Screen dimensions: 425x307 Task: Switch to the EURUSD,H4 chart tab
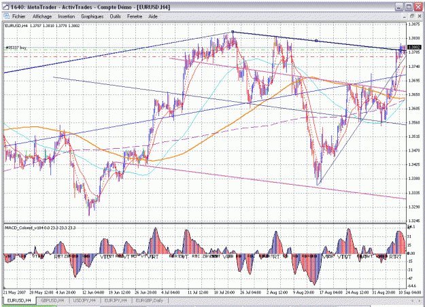tap(19, 300)
